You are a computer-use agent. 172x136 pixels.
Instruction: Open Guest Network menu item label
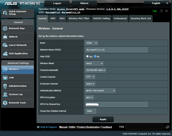[18, 45]
